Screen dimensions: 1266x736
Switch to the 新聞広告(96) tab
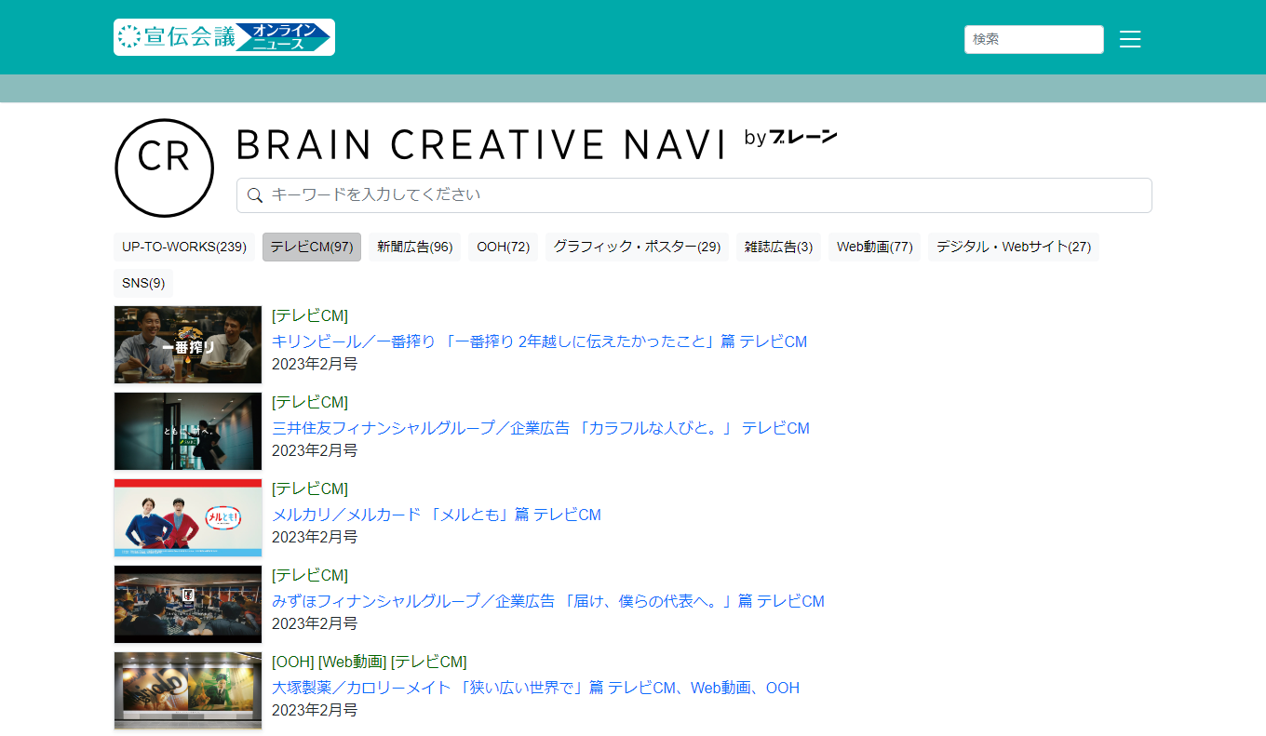[x=415, y=247]
